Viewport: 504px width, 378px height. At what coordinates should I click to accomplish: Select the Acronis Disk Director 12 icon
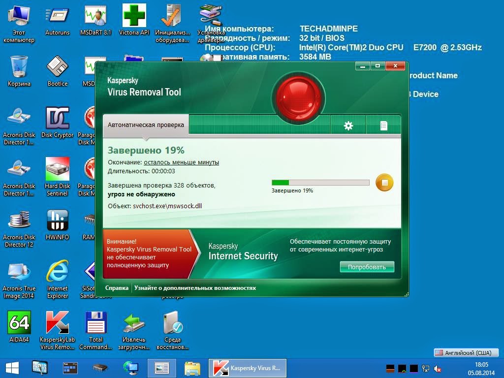coord(19,228)
